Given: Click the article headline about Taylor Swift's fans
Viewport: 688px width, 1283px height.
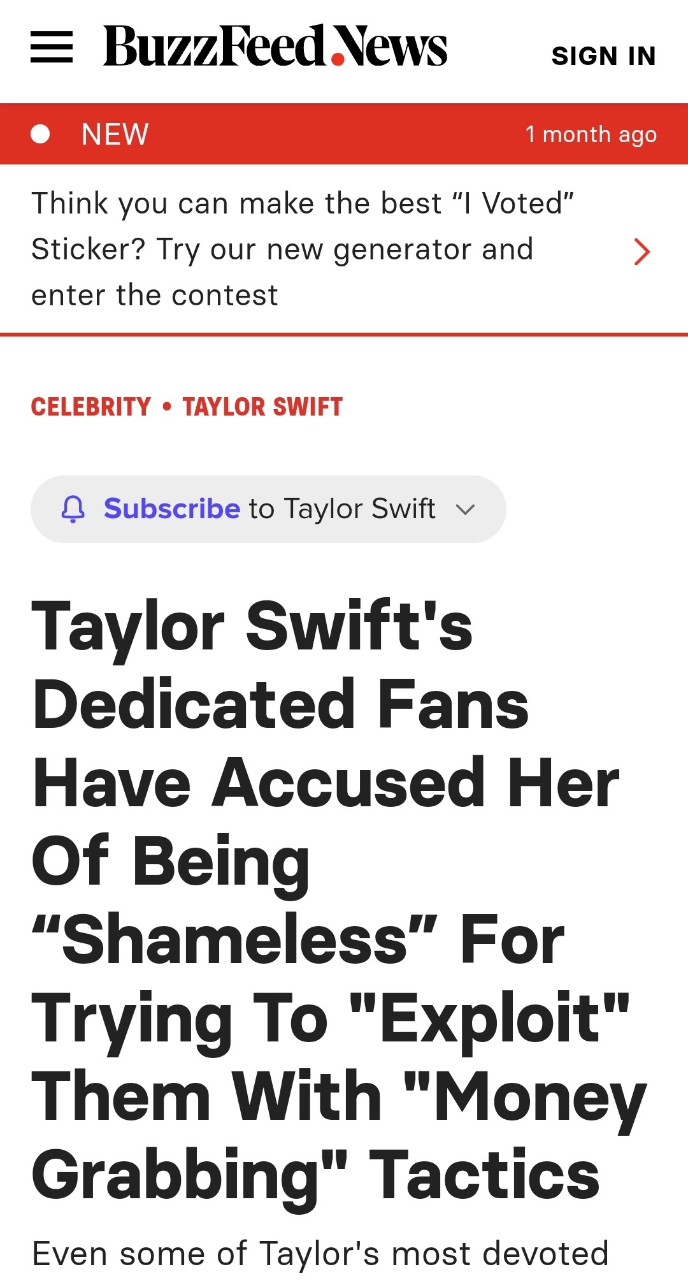Looking at the screenshot, I should [x=339, y=901].
